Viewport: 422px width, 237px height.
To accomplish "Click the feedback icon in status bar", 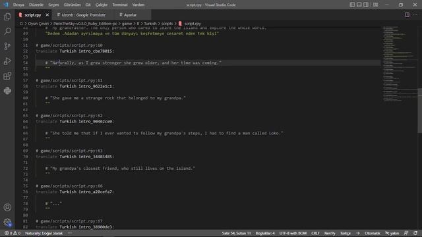I will [406, 233].
